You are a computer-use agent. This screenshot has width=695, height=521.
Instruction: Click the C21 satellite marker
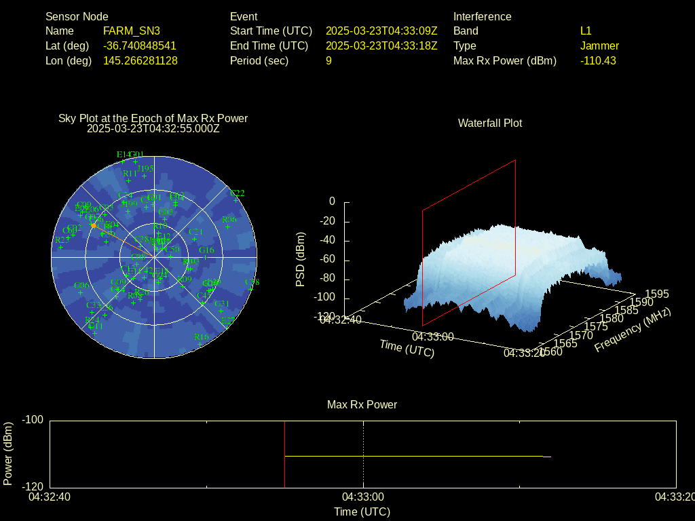coord(195,239)
